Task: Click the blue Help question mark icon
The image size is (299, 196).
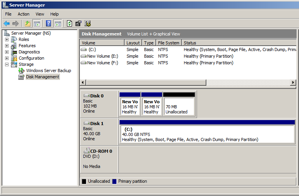Action: pyautogui.click(x=49, y=23)
